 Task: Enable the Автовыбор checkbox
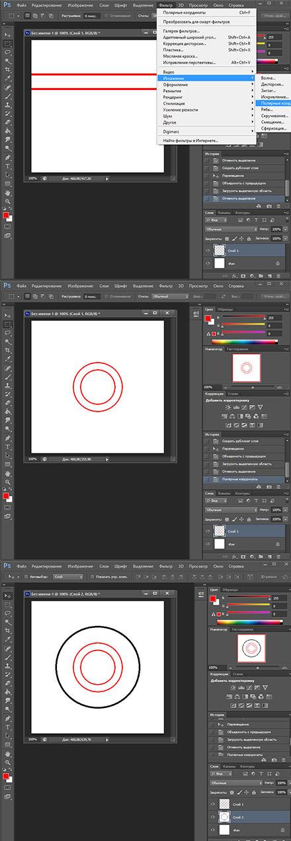(26, 577)
